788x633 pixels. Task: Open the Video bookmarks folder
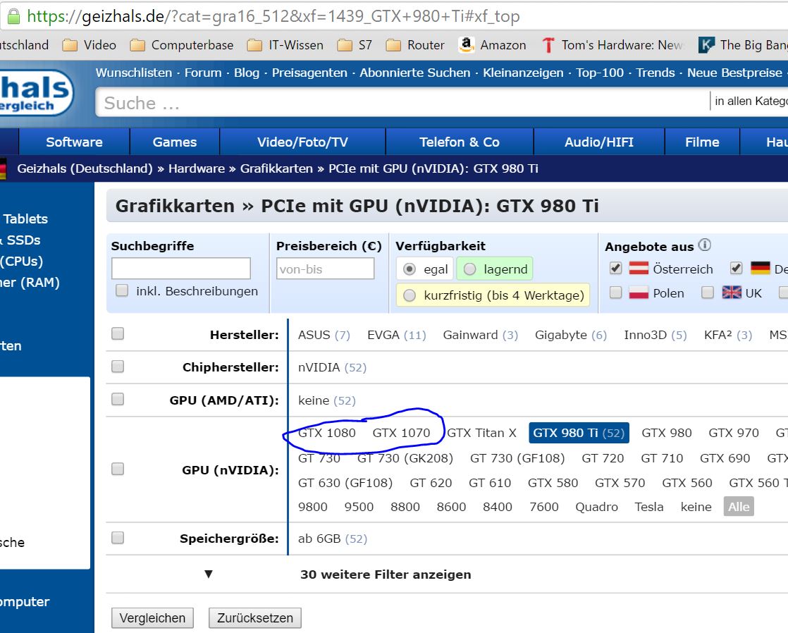tap(90, 45)
